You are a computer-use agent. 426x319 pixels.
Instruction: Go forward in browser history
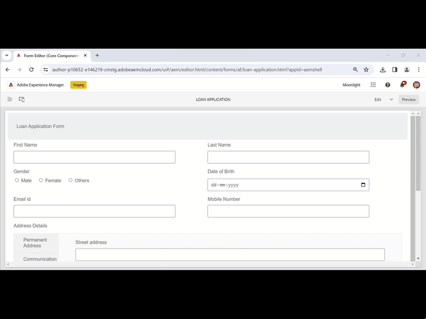[x=19, y=70]
